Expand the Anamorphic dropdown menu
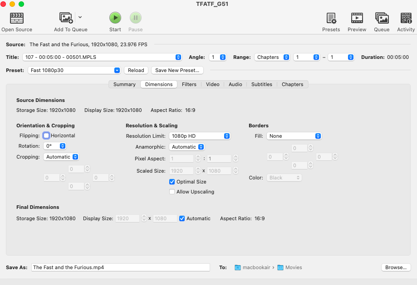Image resolution: width=417 pixels, height=285 pixels. click(186, 147)
